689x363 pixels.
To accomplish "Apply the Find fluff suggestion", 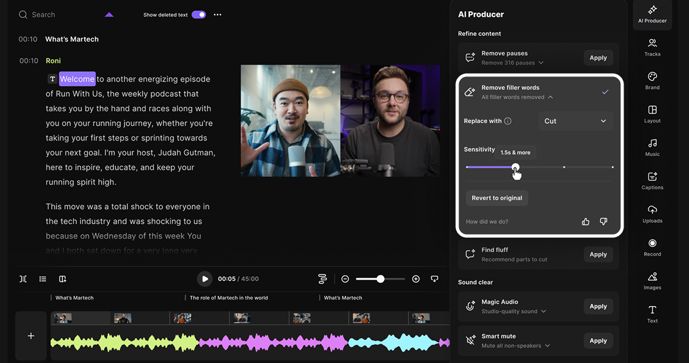I will tap(598, 255).
